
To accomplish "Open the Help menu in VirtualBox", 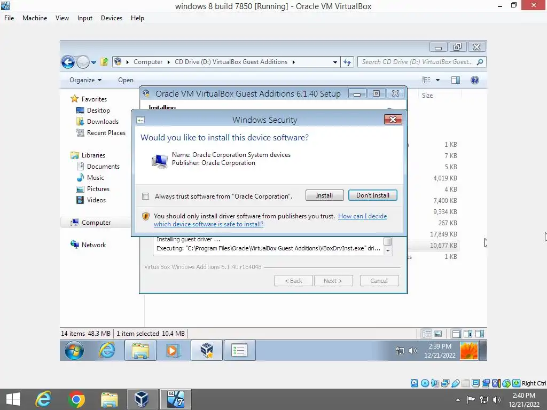I will click(137, 18).
